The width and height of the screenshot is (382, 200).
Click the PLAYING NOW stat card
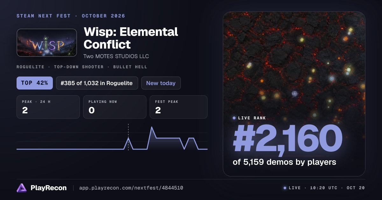click(115, 107)
